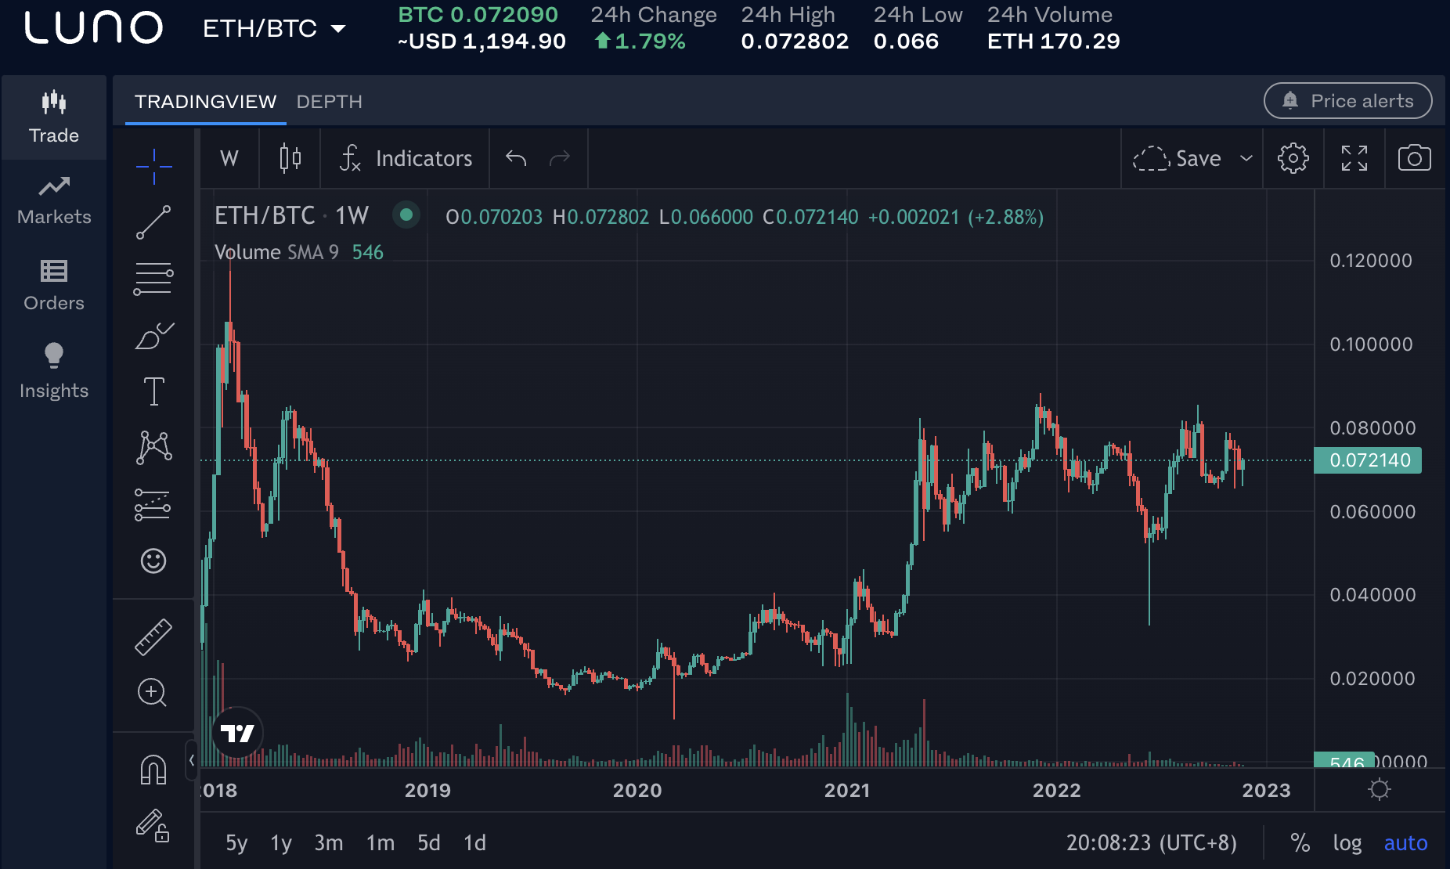Enter fullscreen chart mode
This screenshot has height=869, width=1450.
(1354, 158)
